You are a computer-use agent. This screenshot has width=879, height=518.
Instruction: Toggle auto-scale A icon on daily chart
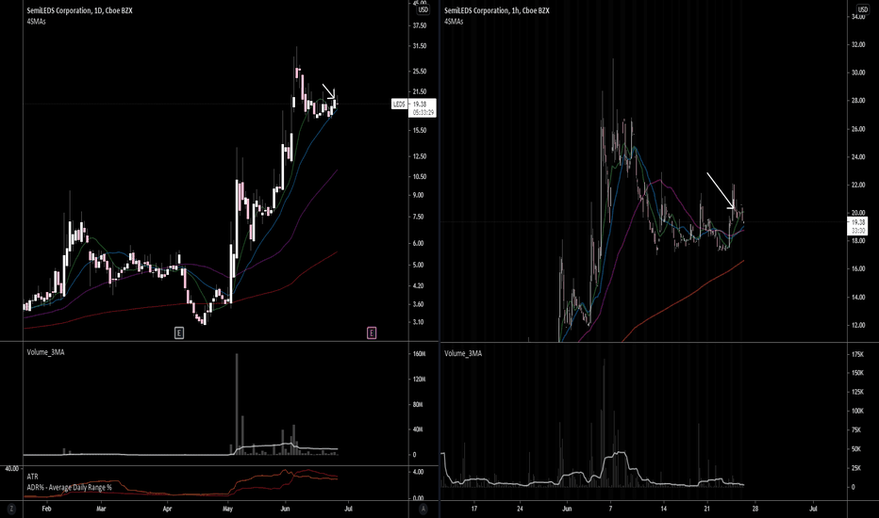(423, 509)
